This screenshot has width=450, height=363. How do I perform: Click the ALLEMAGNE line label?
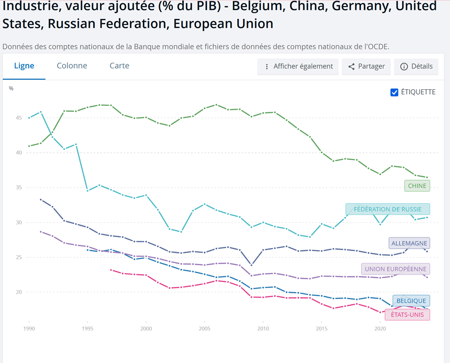[409, 244]
